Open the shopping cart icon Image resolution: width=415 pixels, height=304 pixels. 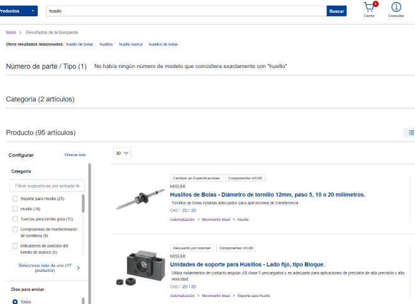pos(369,8)
